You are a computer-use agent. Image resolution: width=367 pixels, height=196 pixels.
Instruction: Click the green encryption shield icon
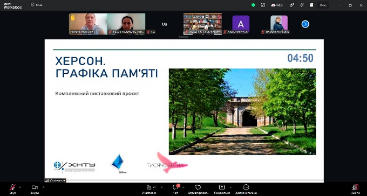click(x=253, y=5)
